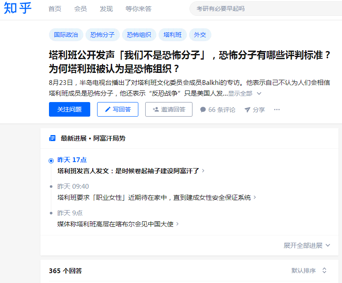This screenshot has height=283, width=342.
Task: Click the pencil icon in 写回答
Action: click(x=108, y=109)
